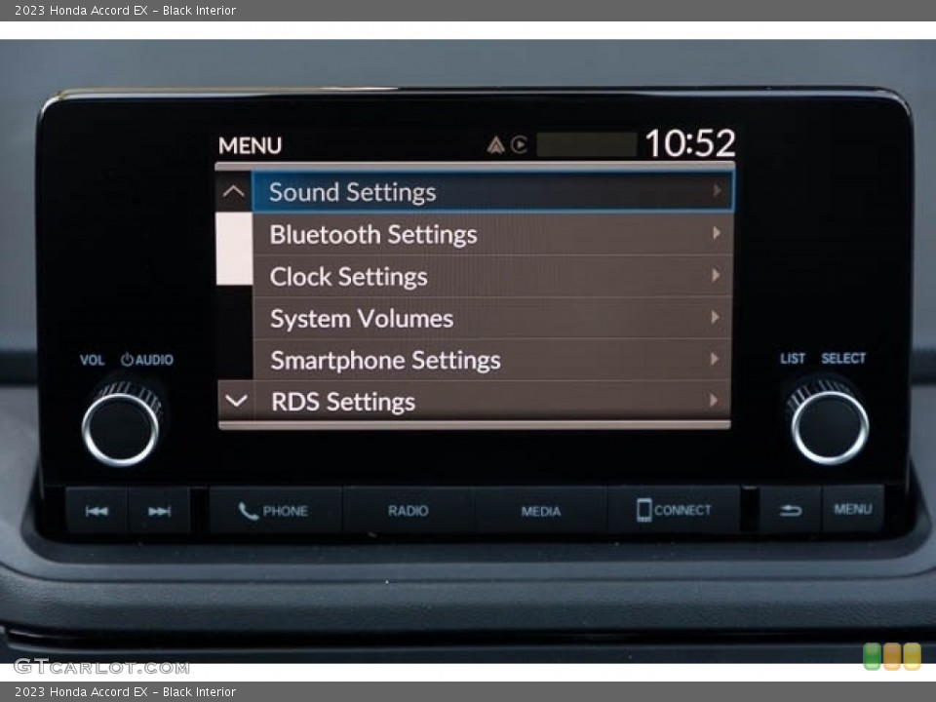
Task: Tap the circular C status icon
Action: point(520,144)
